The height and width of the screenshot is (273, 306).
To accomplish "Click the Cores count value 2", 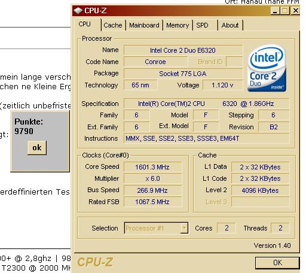I will 227,228.
